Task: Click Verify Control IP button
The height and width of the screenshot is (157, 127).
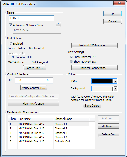Action: coord(34,88)
